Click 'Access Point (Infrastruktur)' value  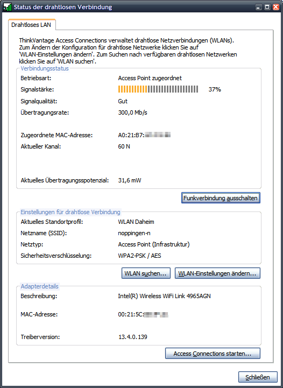tap(154, 244)
